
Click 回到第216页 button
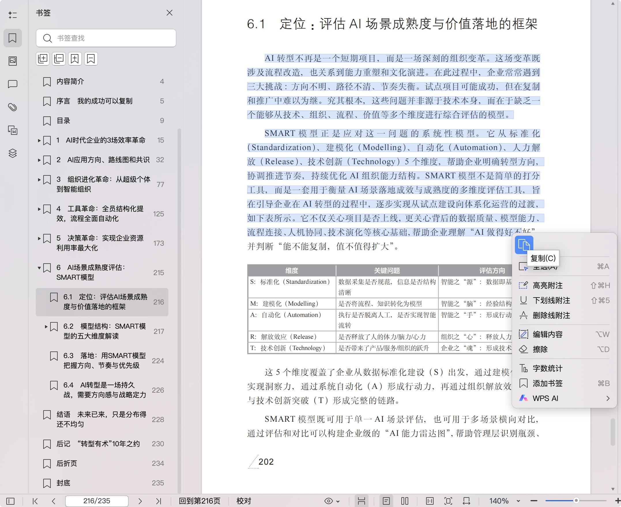[200, 501]
